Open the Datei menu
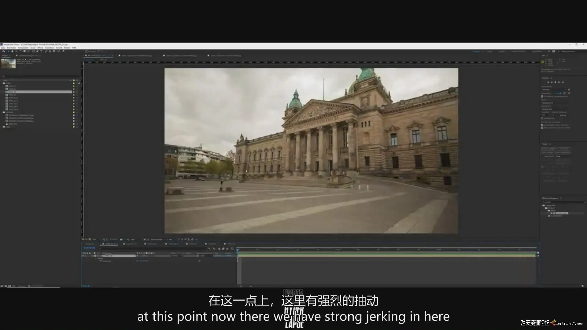 click(3, 48)
